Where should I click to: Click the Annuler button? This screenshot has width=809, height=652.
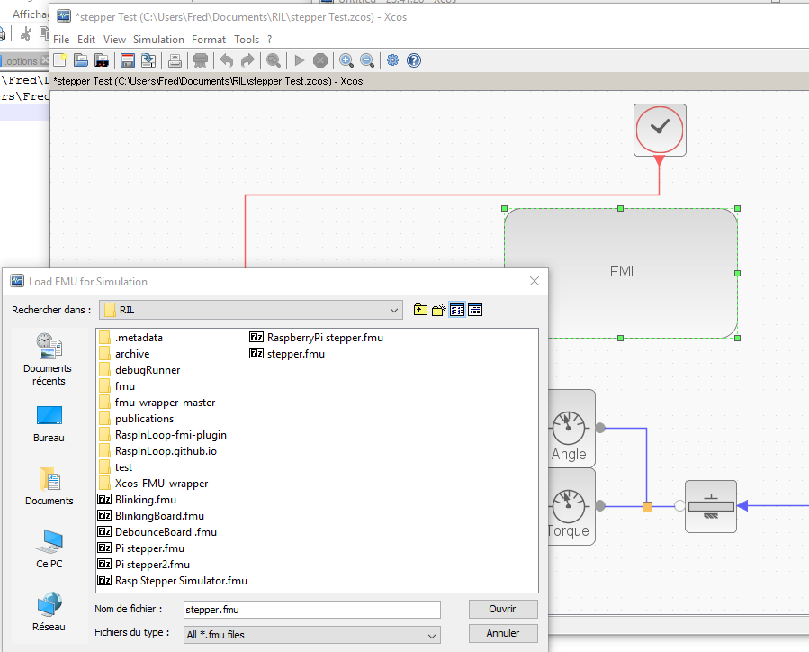[503, 633]
